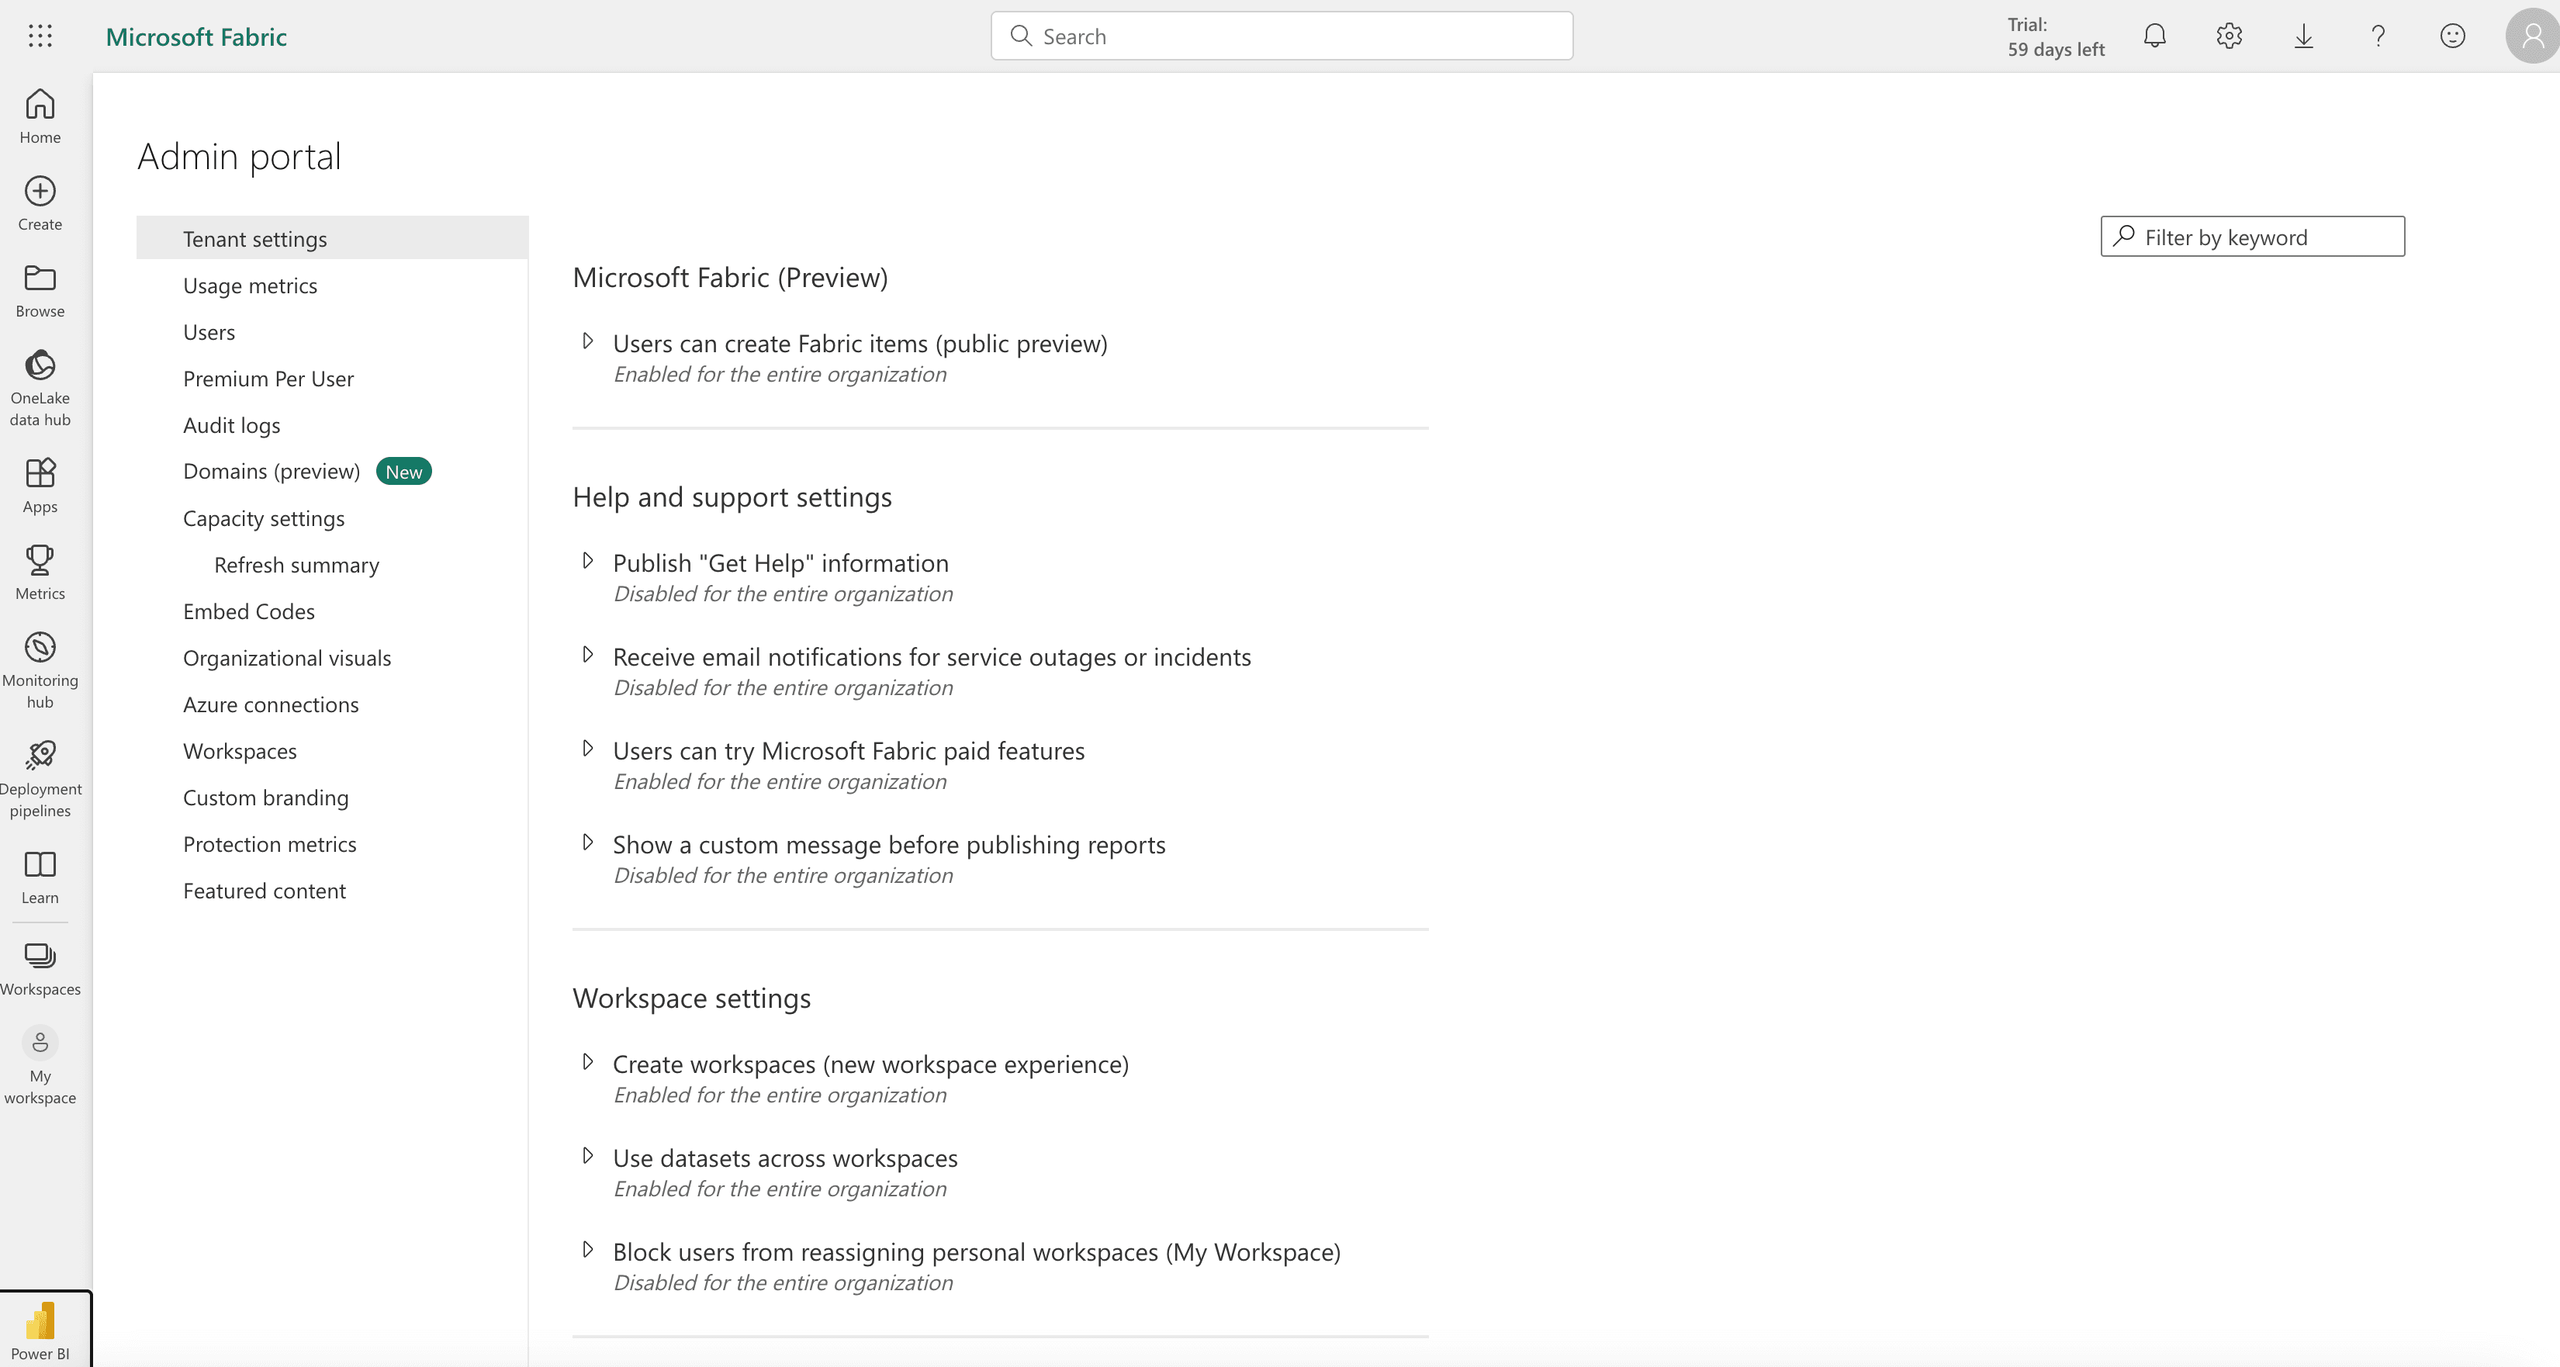
Task: Open Deployment pipelines rocket icon
Action: (x=41, y=756)
